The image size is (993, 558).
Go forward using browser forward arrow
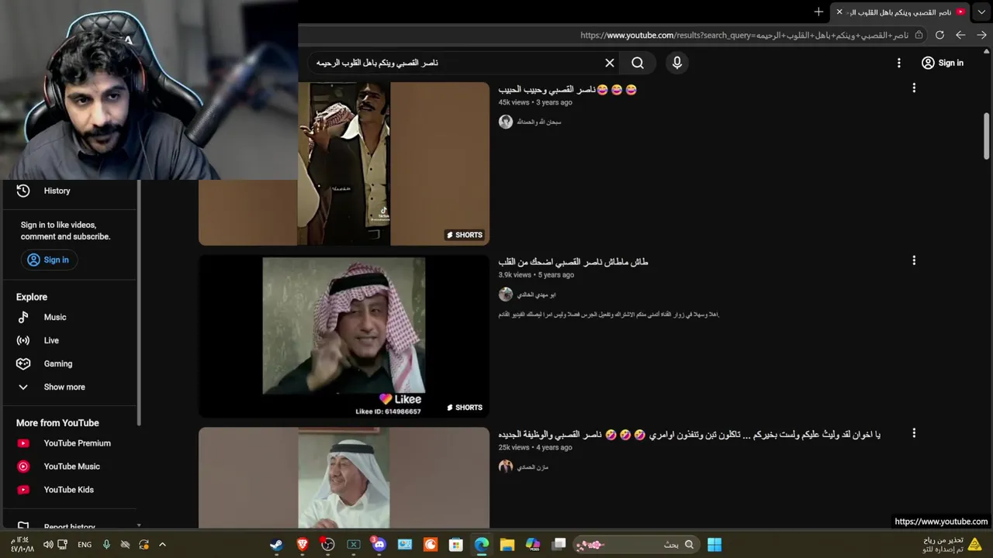[x=981, y=35]
